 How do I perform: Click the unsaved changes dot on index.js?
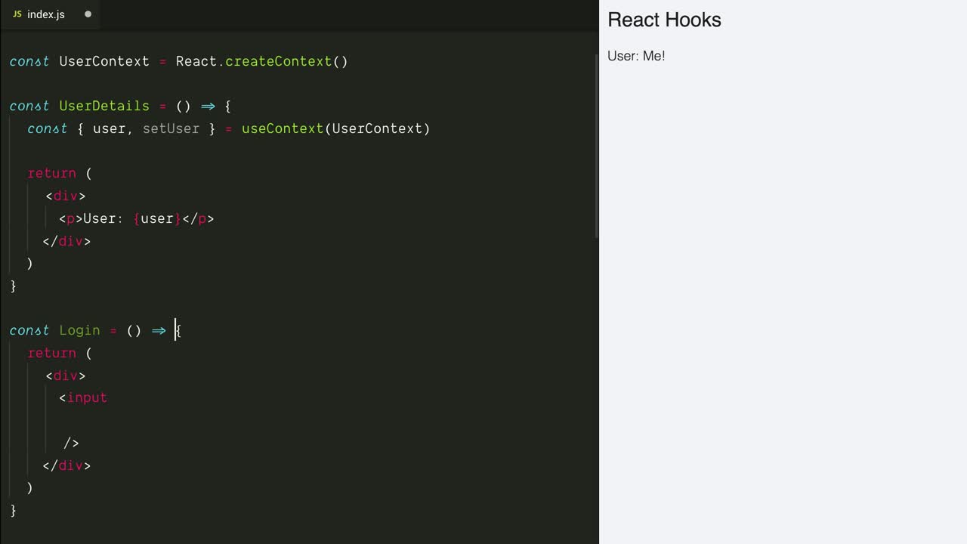88,14
